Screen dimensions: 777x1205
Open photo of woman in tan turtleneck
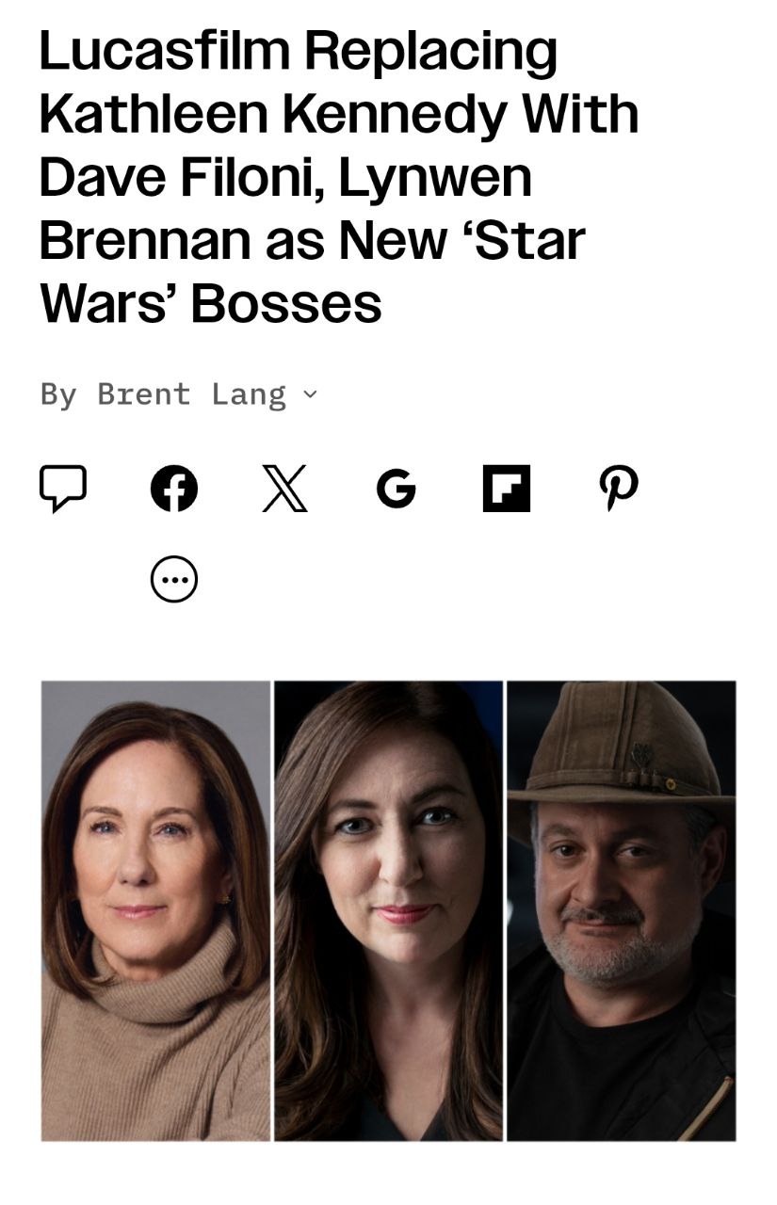coord(155,910)
